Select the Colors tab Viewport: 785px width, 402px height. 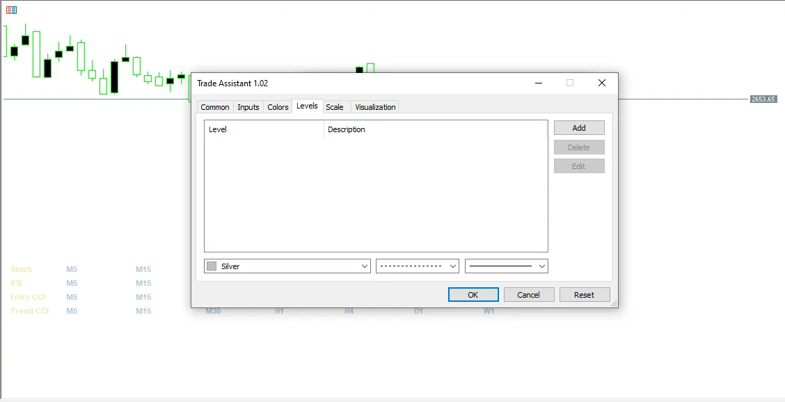click(278, 107)
